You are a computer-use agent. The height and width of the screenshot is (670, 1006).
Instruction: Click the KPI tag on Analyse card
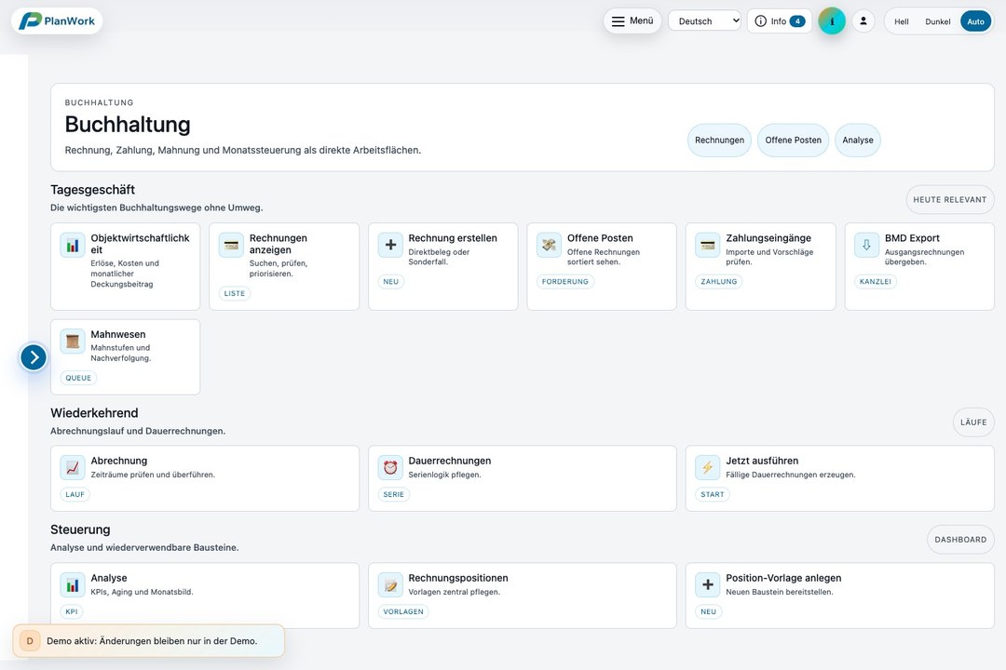coord(71,611)
